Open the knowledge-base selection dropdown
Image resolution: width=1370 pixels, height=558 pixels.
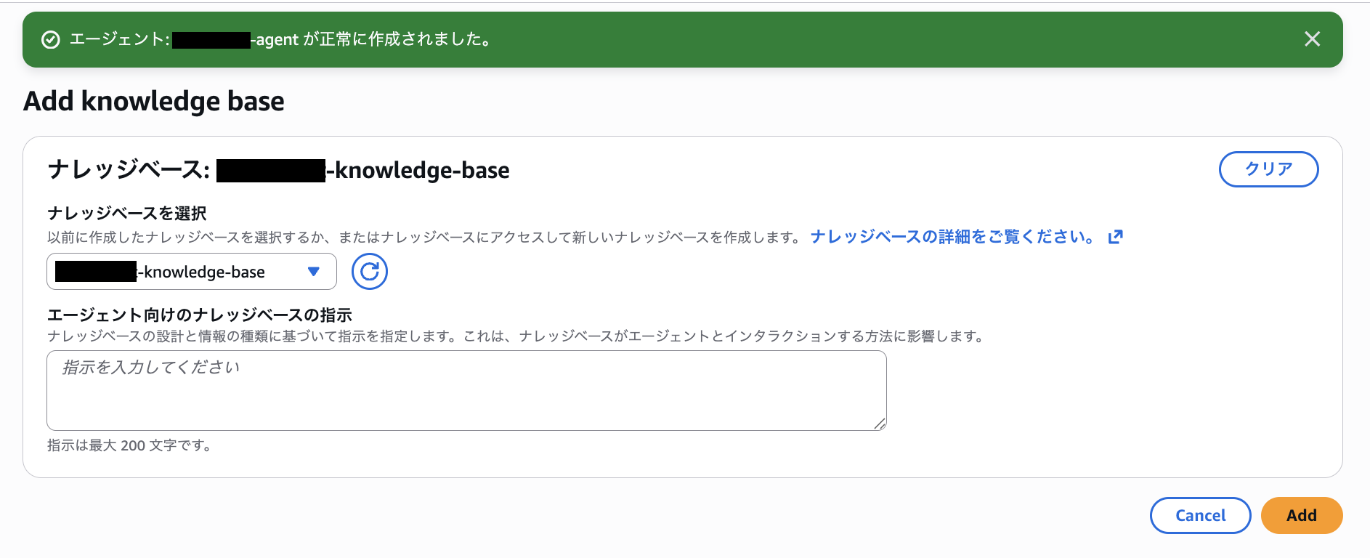coord(192,272)
